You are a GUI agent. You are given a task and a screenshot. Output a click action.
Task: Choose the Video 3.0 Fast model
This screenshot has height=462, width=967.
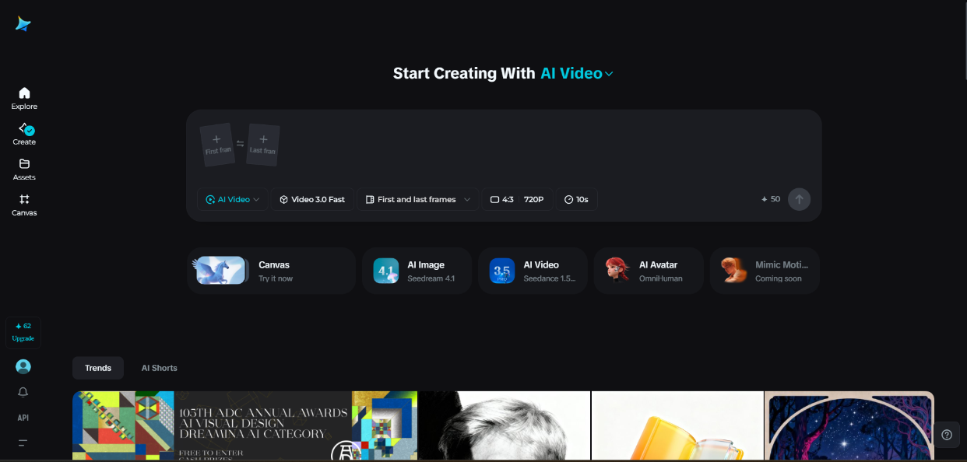click(312, 199)
